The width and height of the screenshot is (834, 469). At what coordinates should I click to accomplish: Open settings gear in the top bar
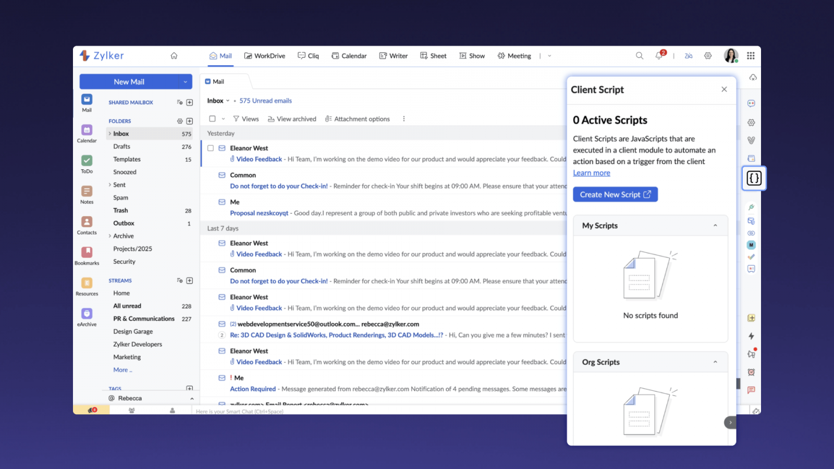pyautogui.click(x=708, y=56)
